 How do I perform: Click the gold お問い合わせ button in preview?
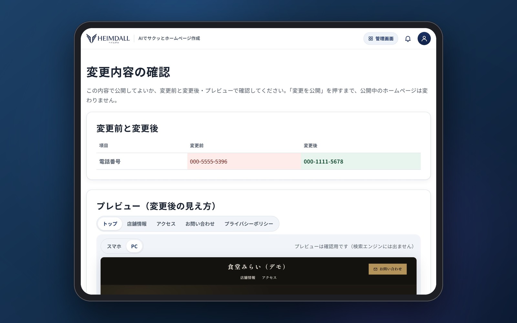[x=388, y=269]
